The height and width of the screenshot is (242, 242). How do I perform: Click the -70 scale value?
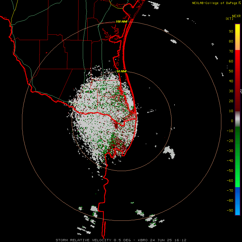pos(230,191)
